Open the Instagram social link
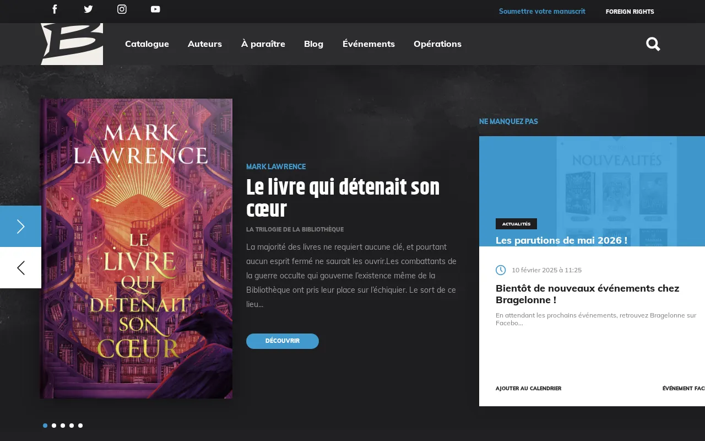The width and height of the screenshot is (705, 441). coord(122,9)
